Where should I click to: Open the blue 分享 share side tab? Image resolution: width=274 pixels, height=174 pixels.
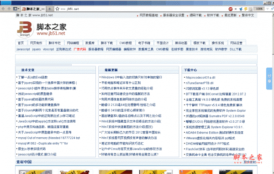click(x=269, y=79)
